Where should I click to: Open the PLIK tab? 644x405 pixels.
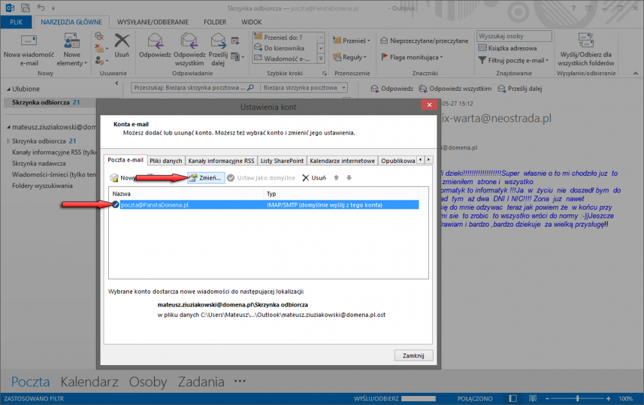click(17, 22)
